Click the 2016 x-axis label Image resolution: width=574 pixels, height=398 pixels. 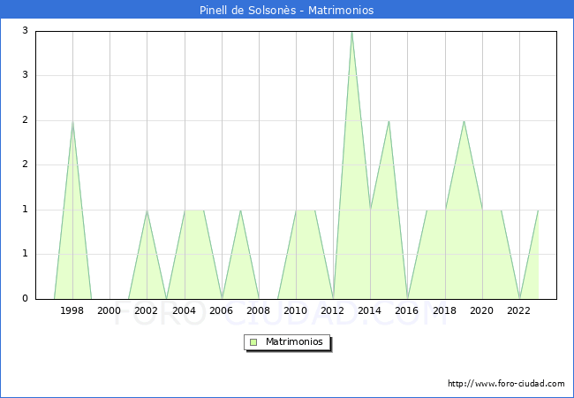407,310
